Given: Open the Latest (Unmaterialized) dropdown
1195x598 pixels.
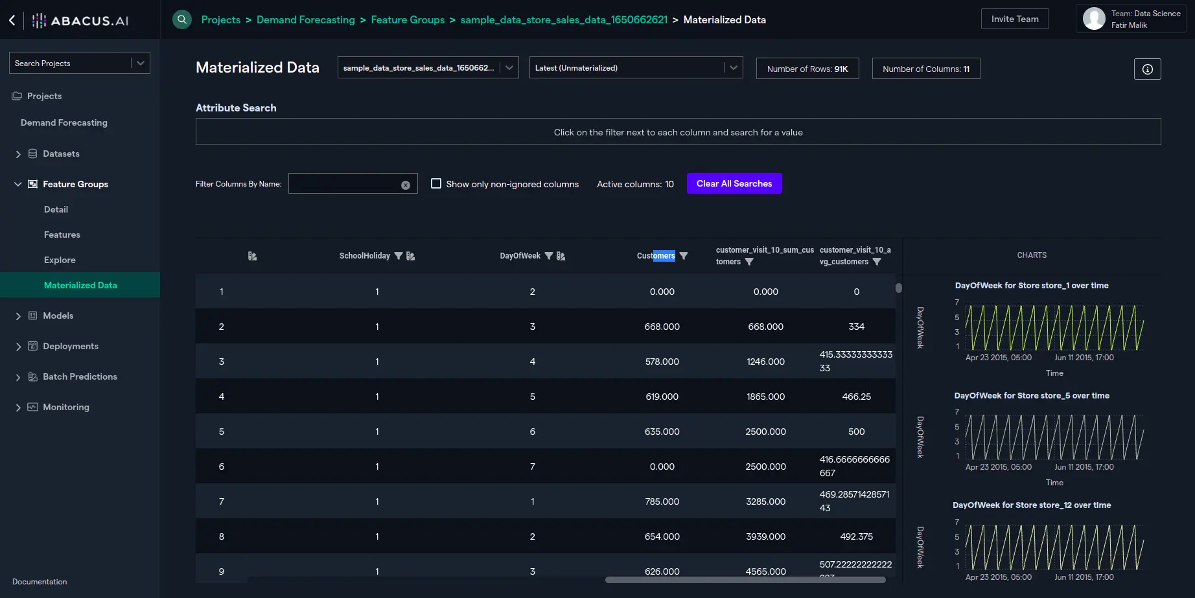Looking at the screenshot, I should [732, 67].
